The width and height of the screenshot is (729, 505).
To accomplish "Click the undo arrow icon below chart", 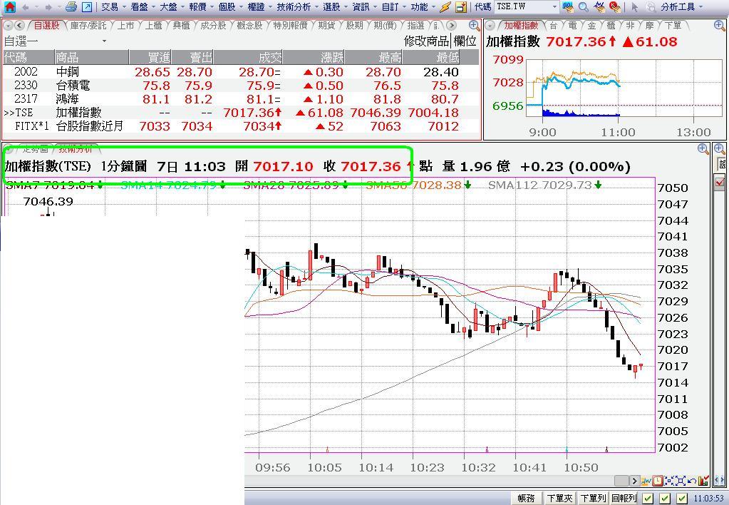I will tap(691, 481).
